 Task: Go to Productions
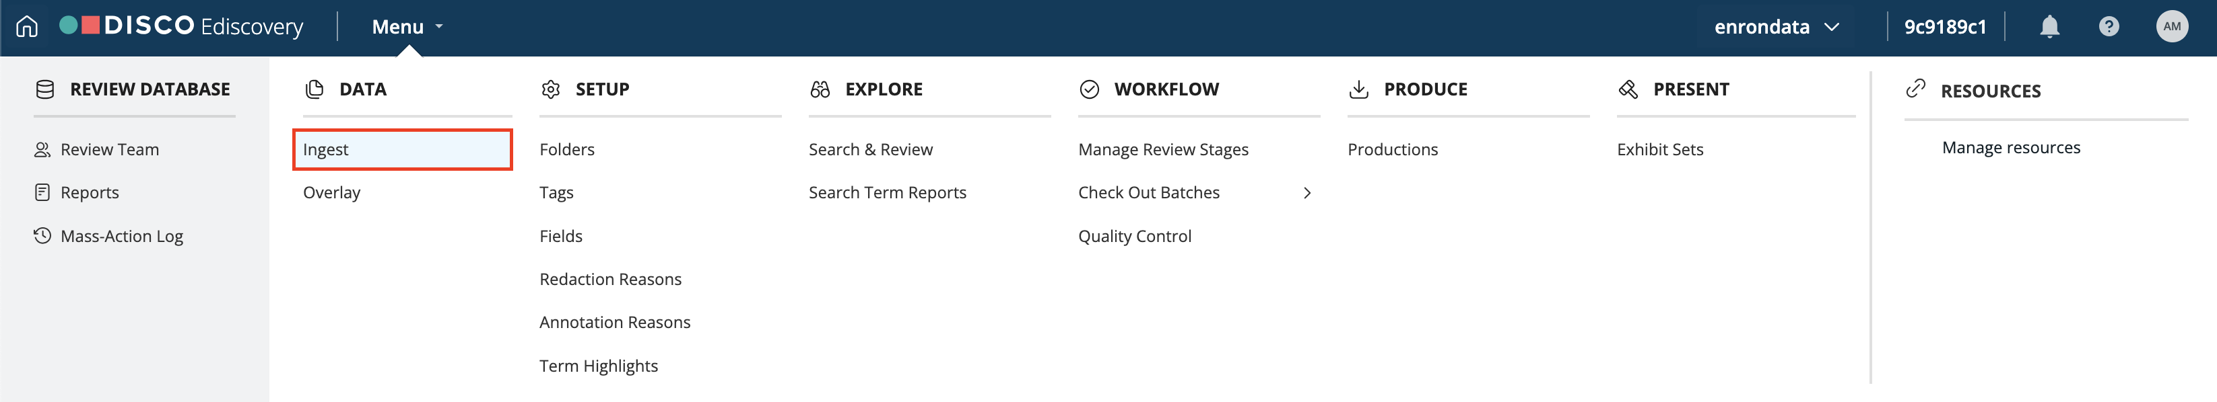pyautogui.click(x=1391, y=149)
